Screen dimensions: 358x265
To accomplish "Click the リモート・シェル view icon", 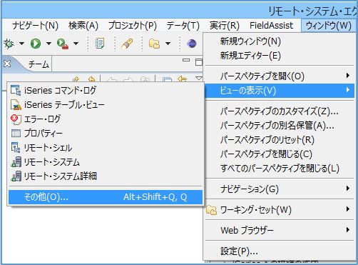I will [16, 147].
